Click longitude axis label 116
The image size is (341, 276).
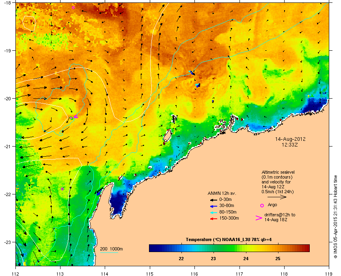(x=194, y=274)
